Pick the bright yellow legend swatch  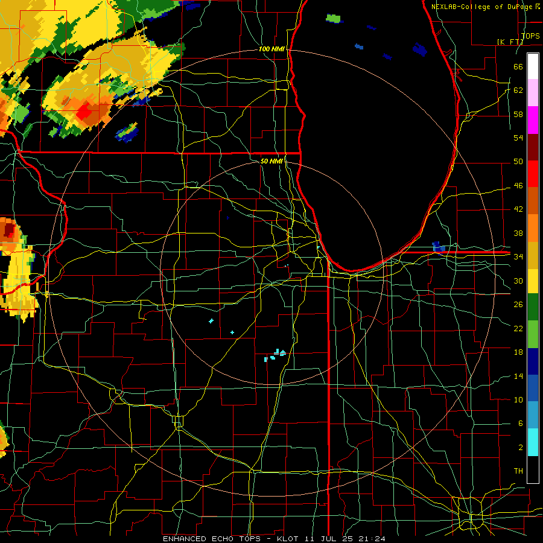click(x=533, y=281)
